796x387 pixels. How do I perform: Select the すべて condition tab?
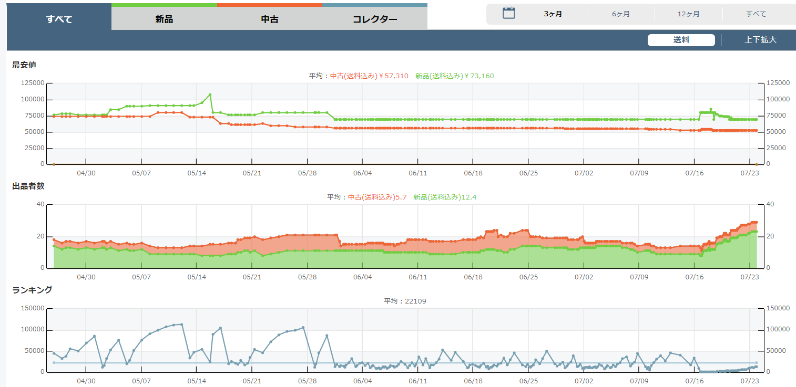[x=59, y=19]
